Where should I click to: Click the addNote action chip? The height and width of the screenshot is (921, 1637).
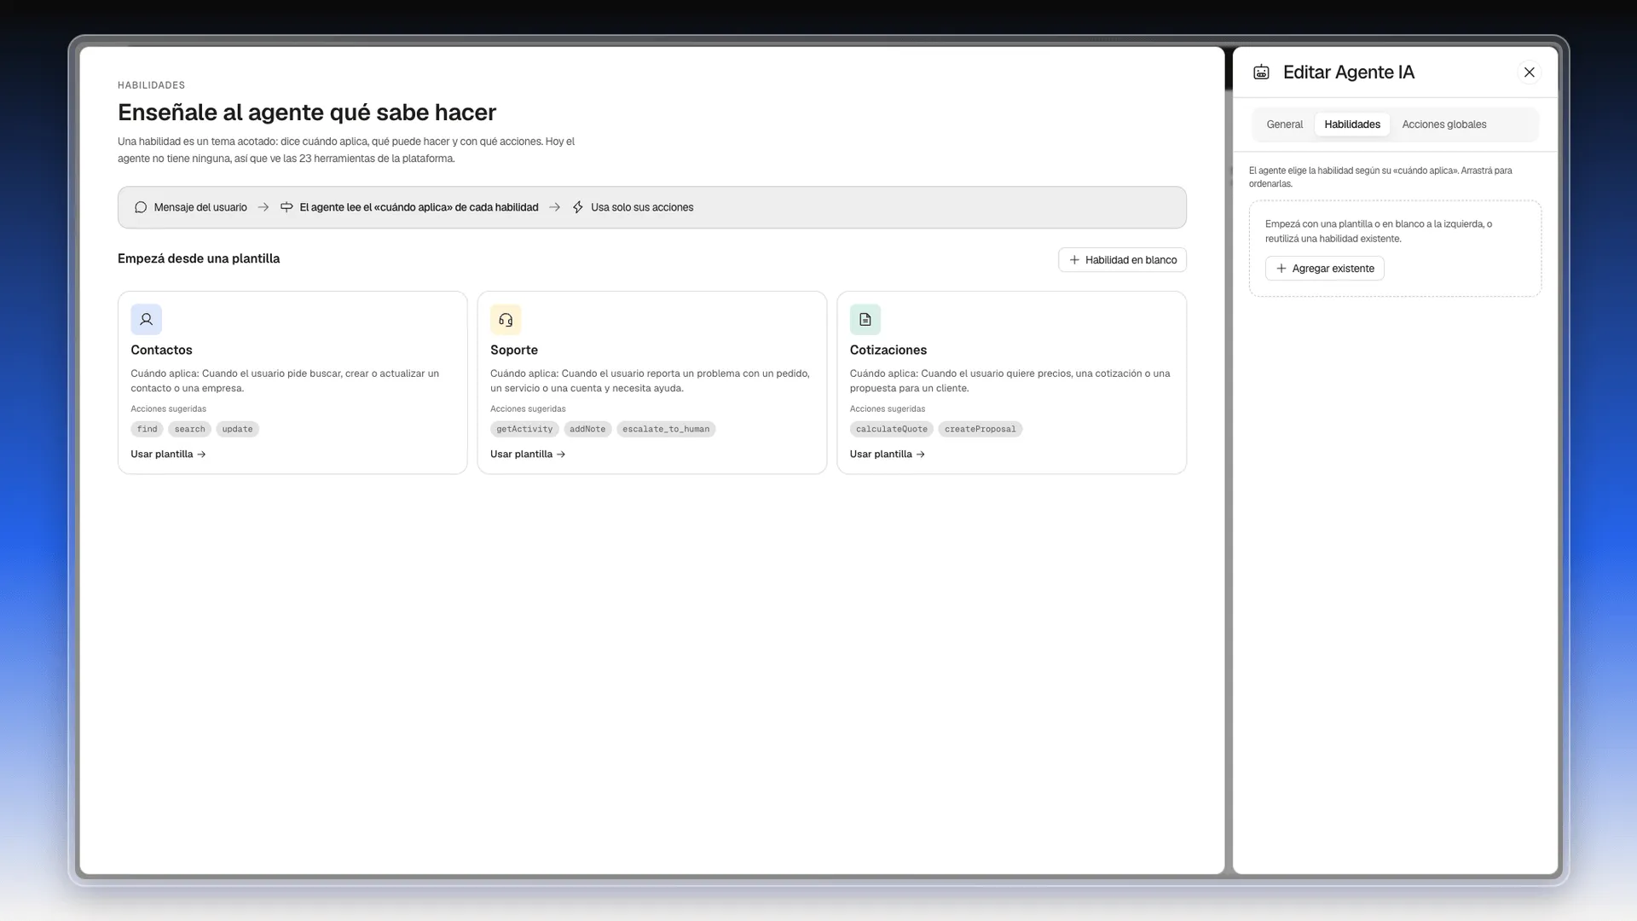(587, 429)
